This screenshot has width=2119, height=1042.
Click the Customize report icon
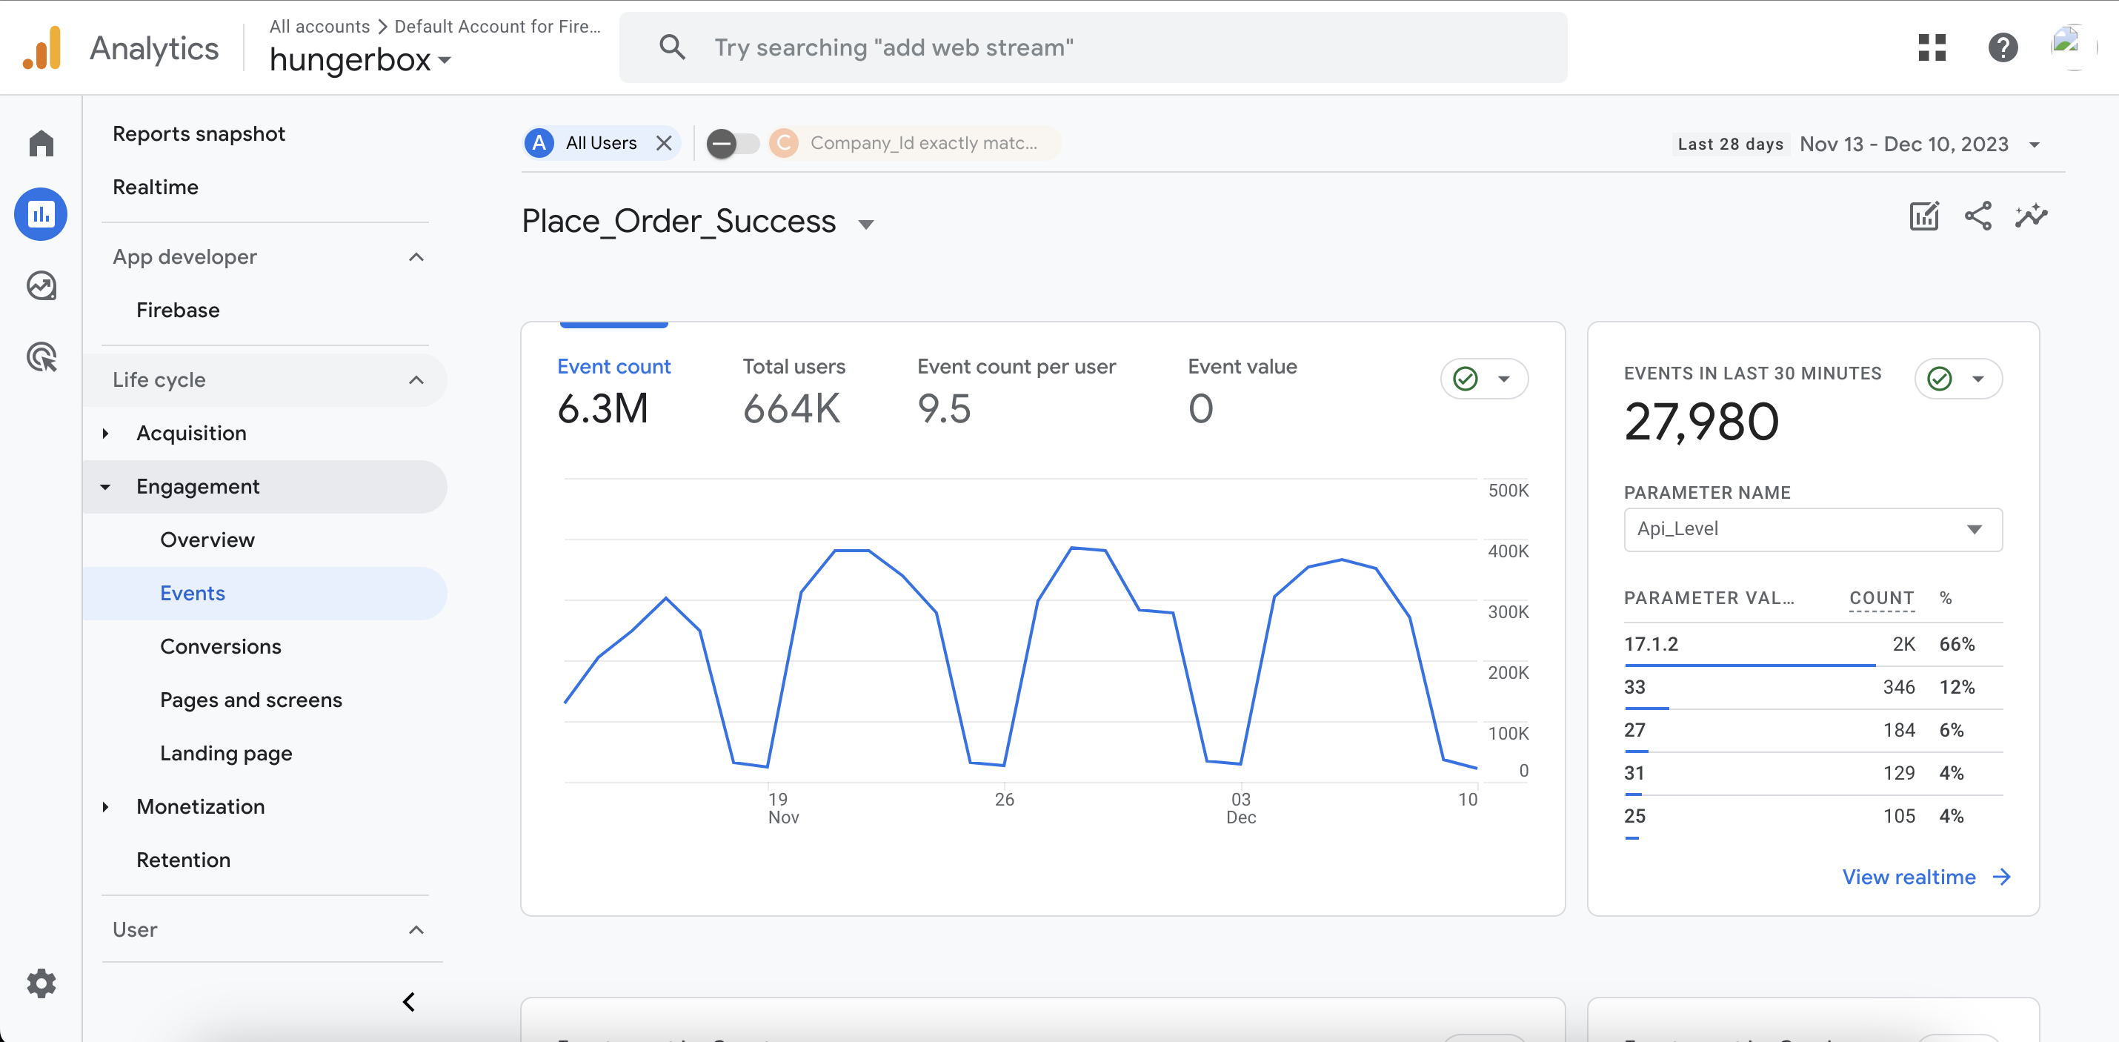(x=1923, y=216)
